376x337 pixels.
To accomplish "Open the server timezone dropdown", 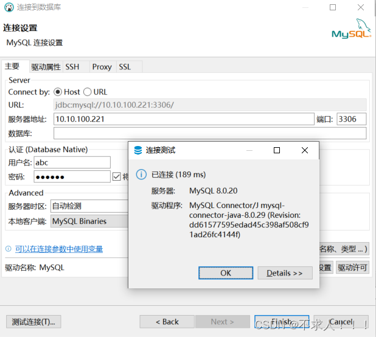I will coord(89,206).
